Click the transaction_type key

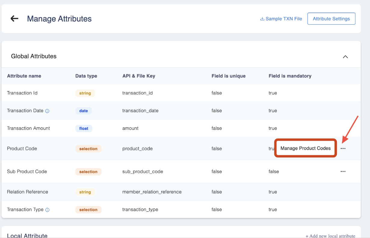(140, 210)
